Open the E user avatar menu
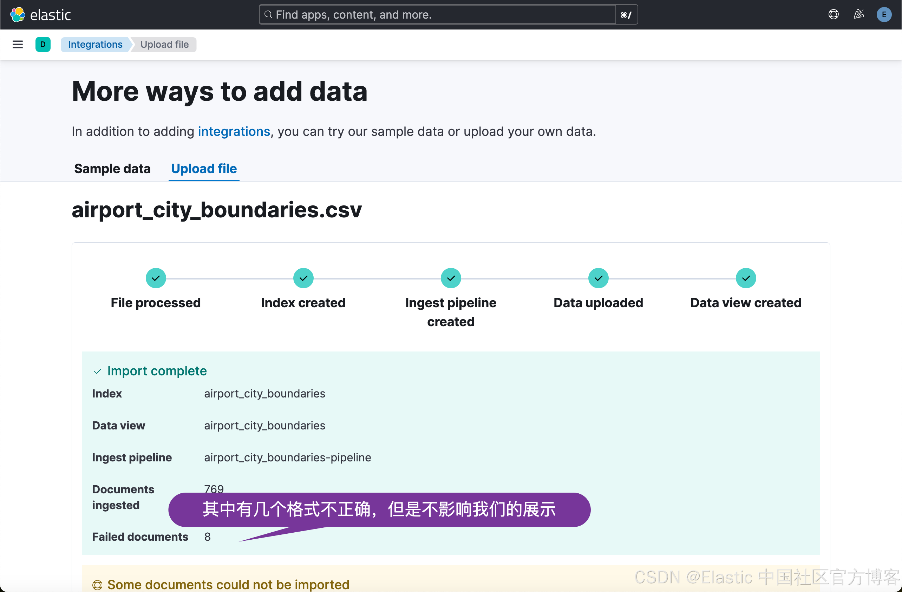The height and width of the screenshot is (592, 902). [x=884, y=14]
